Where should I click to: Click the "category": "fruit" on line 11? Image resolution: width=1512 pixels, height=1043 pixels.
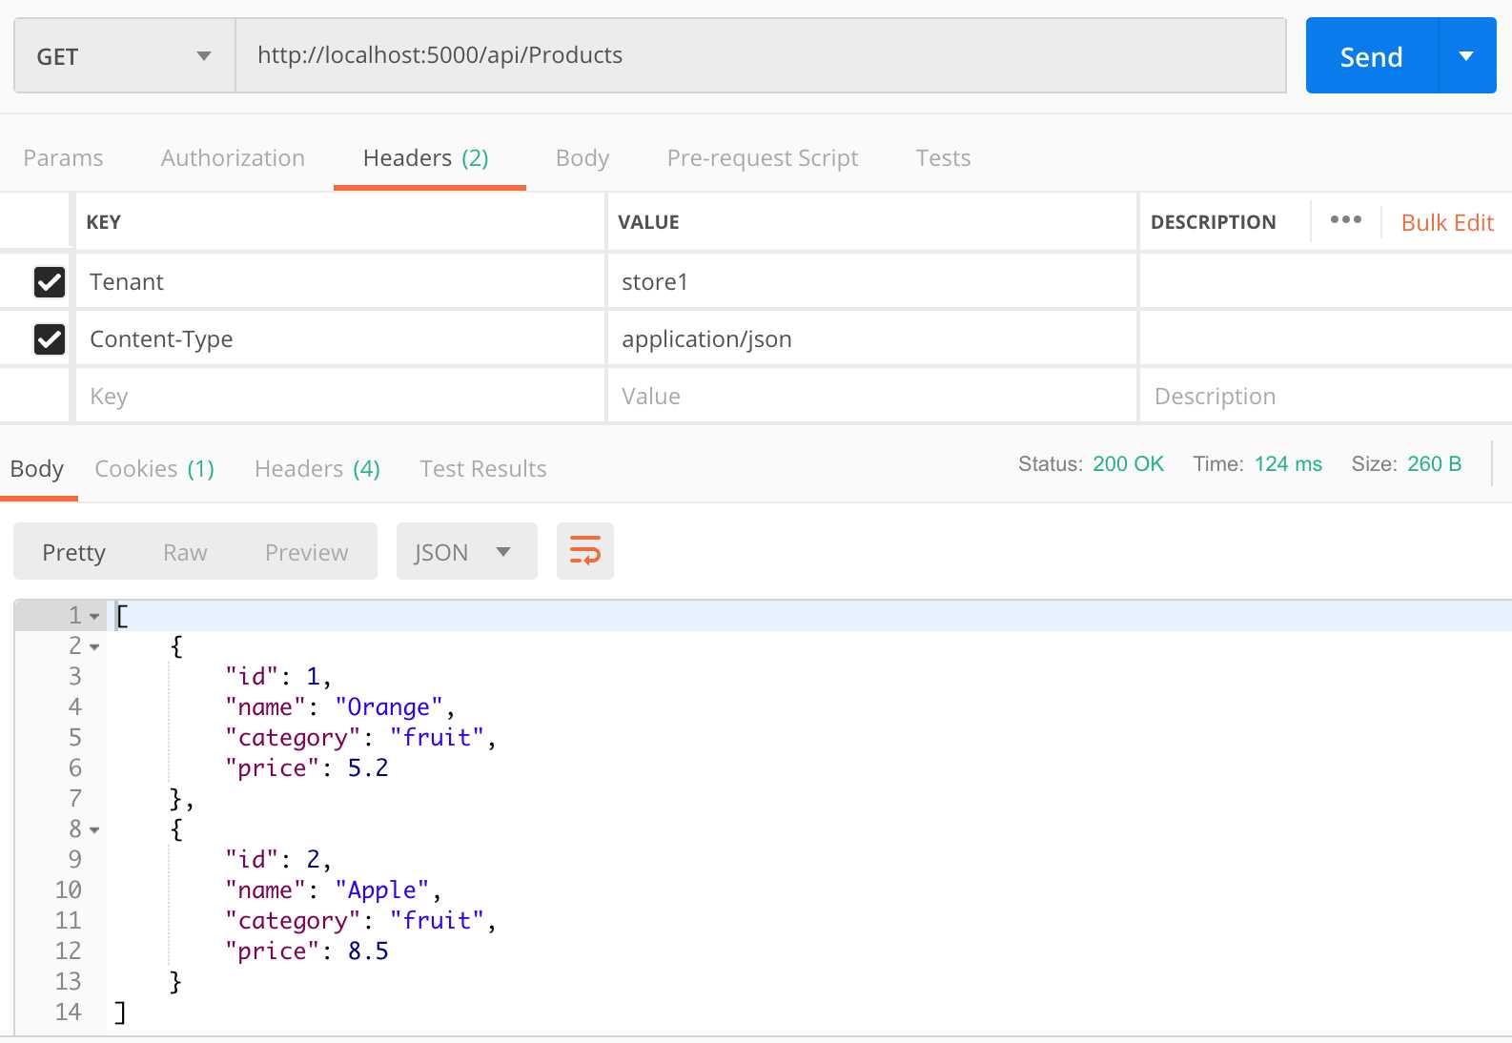(361, 921)
